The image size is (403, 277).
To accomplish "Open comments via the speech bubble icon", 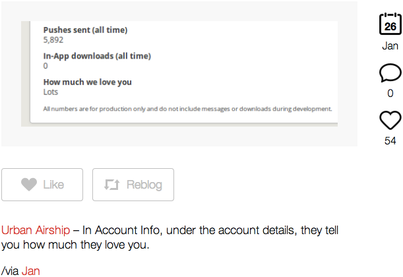I will tap(390, 73).
